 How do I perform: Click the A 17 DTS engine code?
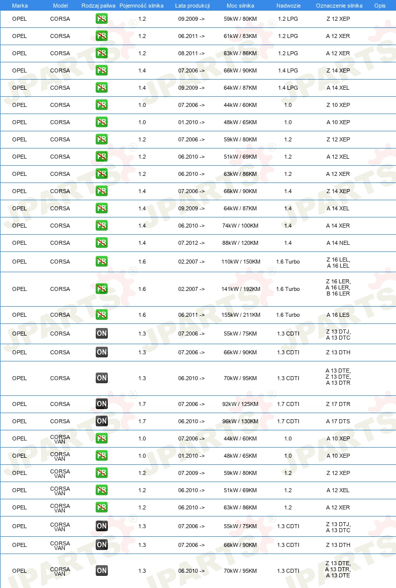click(x=338, y=422)
